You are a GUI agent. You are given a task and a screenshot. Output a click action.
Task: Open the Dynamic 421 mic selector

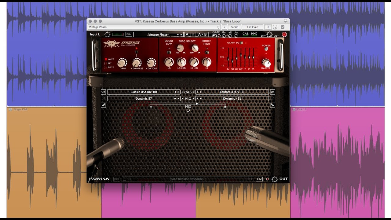point(233,99)
